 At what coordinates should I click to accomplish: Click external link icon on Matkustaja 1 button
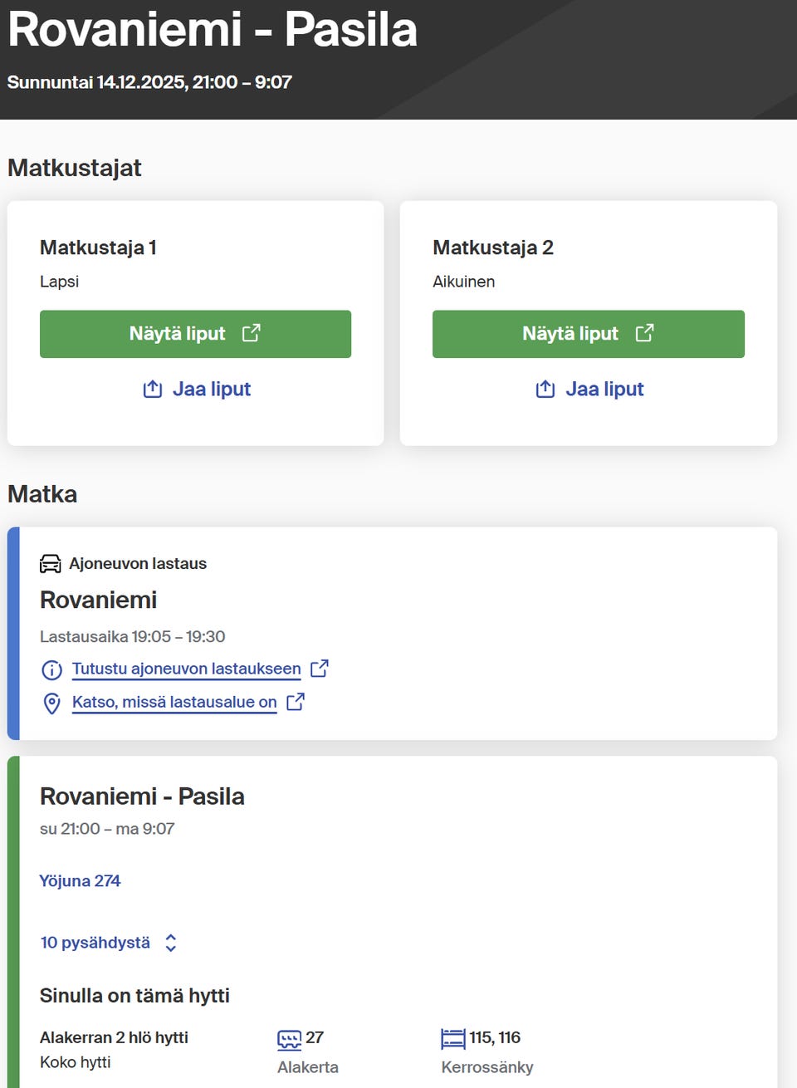click(252, 333)
